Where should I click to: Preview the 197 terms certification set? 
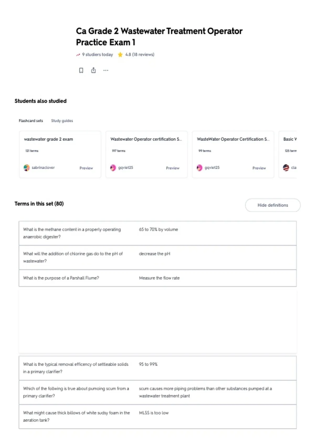(x=172, y=168)
